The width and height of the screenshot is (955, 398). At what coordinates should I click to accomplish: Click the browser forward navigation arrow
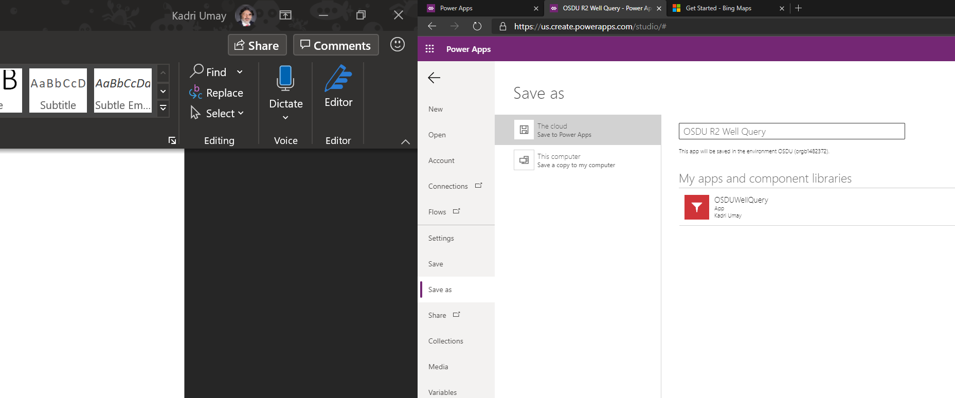455,26
